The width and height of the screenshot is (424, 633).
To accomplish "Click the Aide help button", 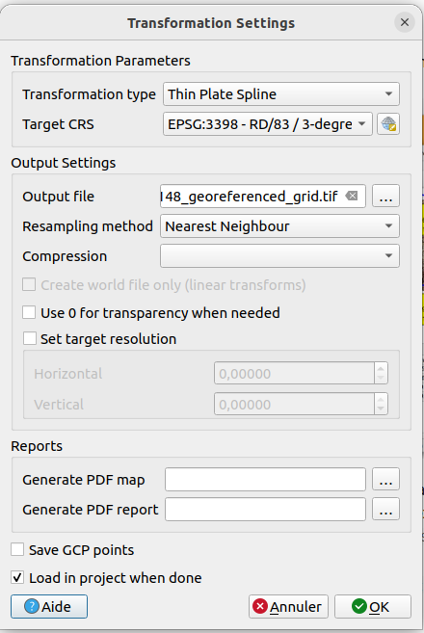I will [49, 606].
